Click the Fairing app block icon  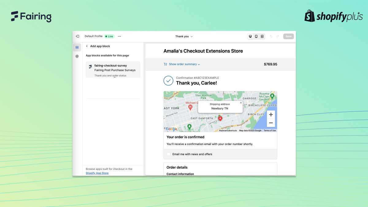pyautogui.click(x=90, y=66)
